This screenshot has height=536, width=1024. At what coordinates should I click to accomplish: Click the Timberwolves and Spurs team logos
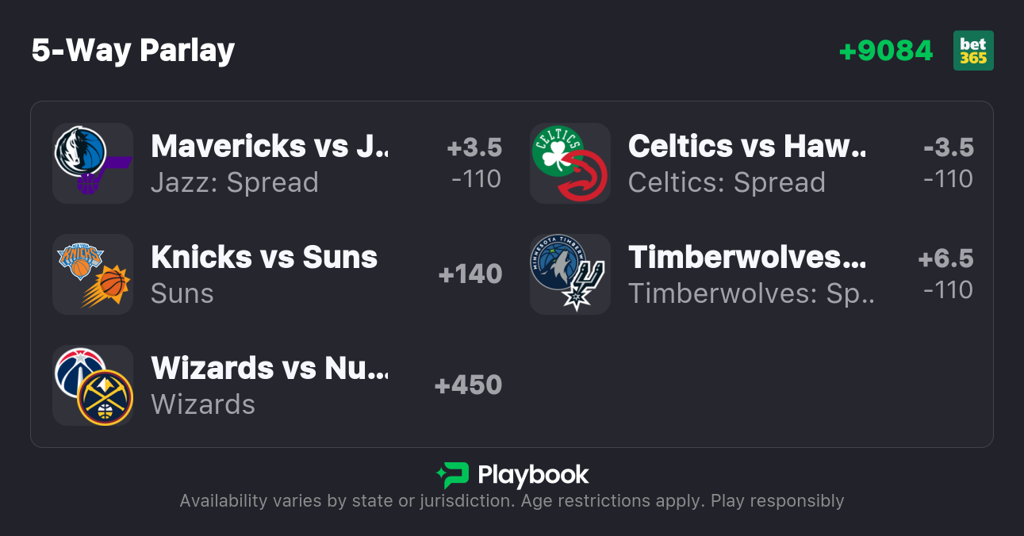[x=570, y=274]
